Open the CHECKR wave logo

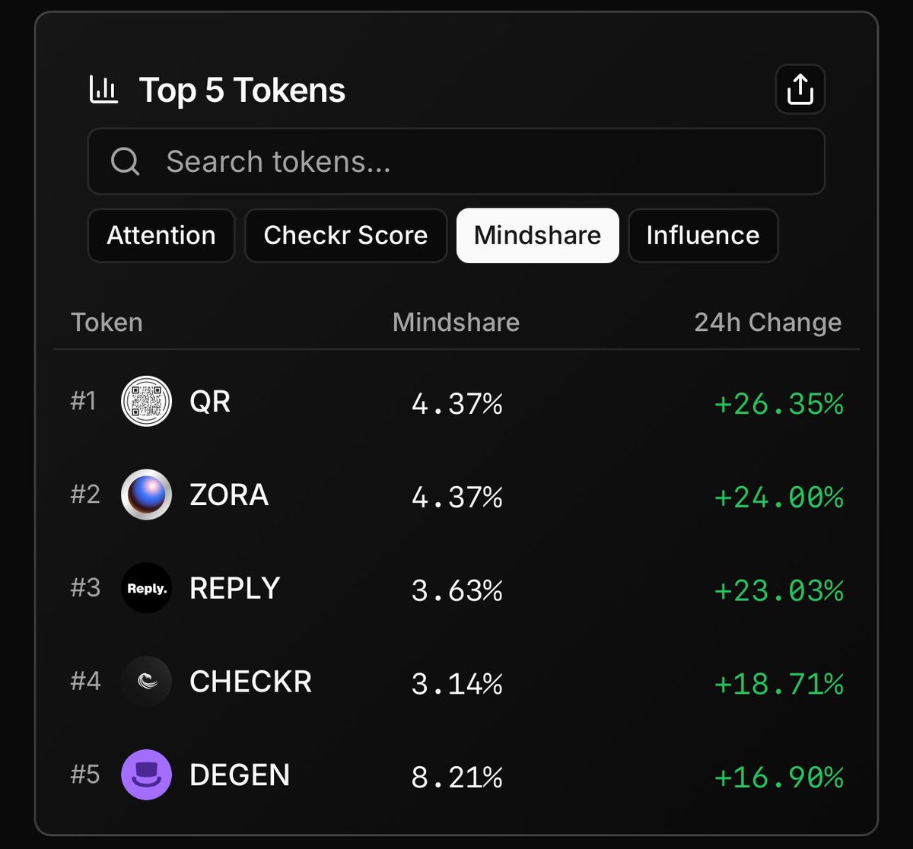tap(147, 682)
